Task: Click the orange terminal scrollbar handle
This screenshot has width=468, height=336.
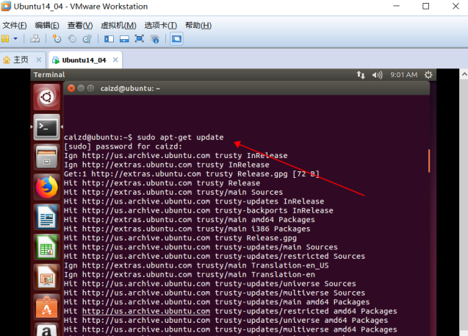Action: tap(429, 161)
